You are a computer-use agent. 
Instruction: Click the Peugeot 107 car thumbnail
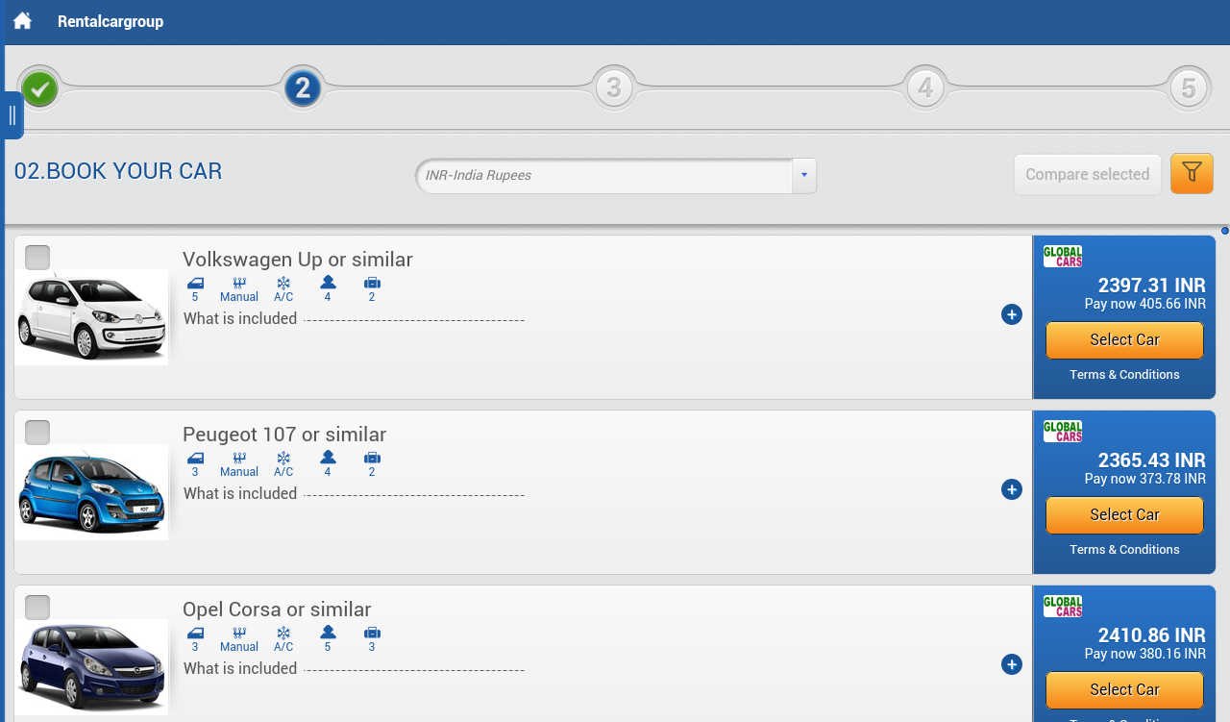pyautogui.click(x=91, y=492)
